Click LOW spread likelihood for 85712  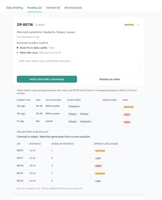tap(98, 181)
